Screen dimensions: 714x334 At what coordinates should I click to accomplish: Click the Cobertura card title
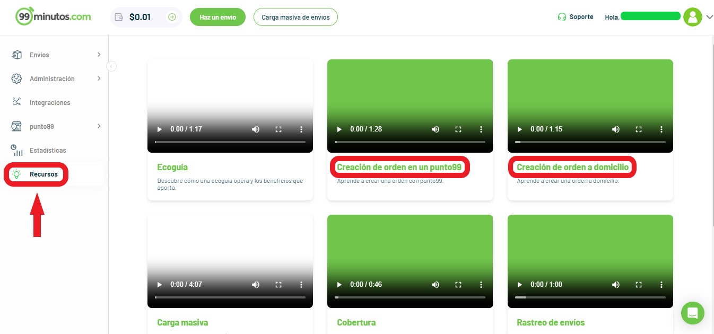356,322
